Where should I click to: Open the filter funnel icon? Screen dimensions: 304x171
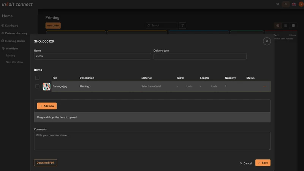[182, 25]
